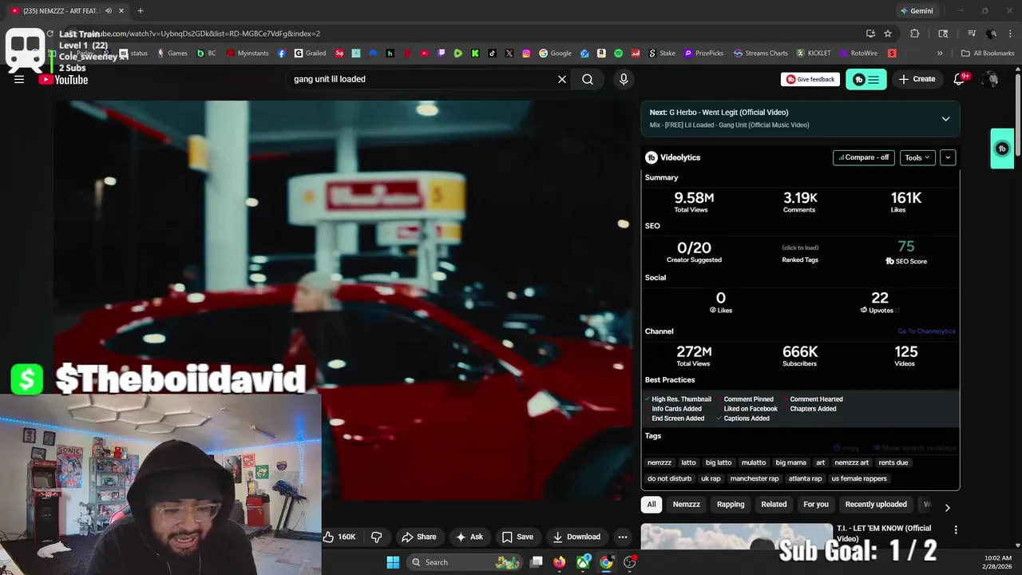Click the Create button
This screenshot has width=1022, height=575.
917,79
